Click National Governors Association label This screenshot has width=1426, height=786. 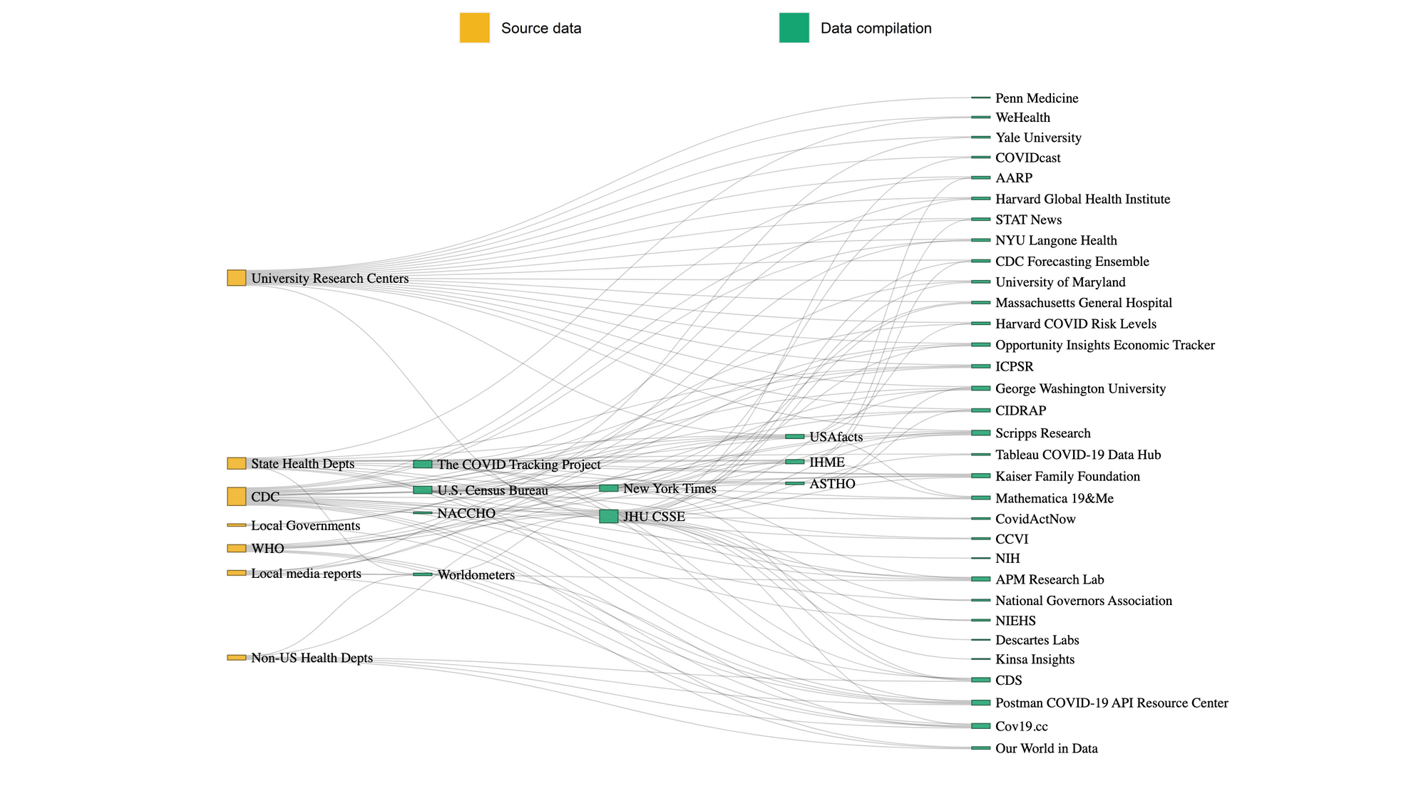(x=1084, y=600)
